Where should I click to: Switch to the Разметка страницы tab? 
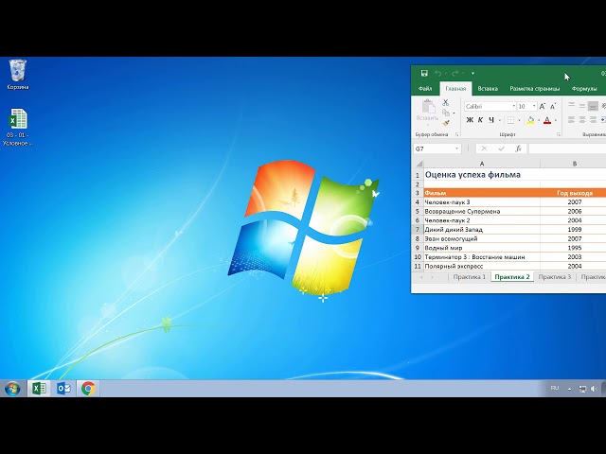point(534,88)
